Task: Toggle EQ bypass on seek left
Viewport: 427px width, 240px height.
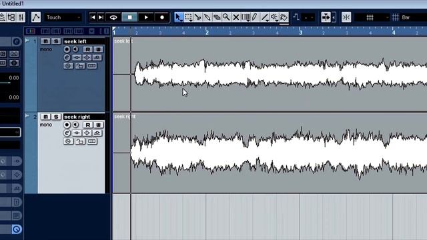Action: point(87,57)
